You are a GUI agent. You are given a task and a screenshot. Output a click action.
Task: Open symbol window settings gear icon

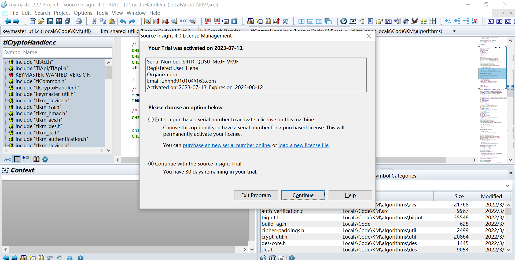45,159
